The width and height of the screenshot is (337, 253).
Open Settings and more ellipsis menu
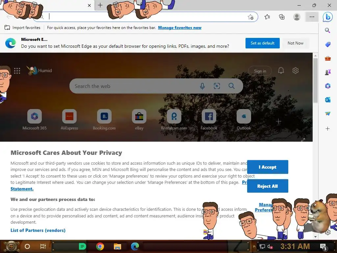(x=312, y=17)
